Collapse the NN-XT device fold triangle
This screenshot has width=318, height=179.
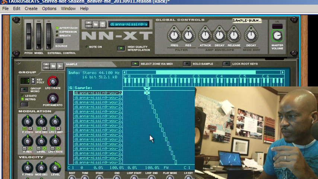click(x=19, y=24)
